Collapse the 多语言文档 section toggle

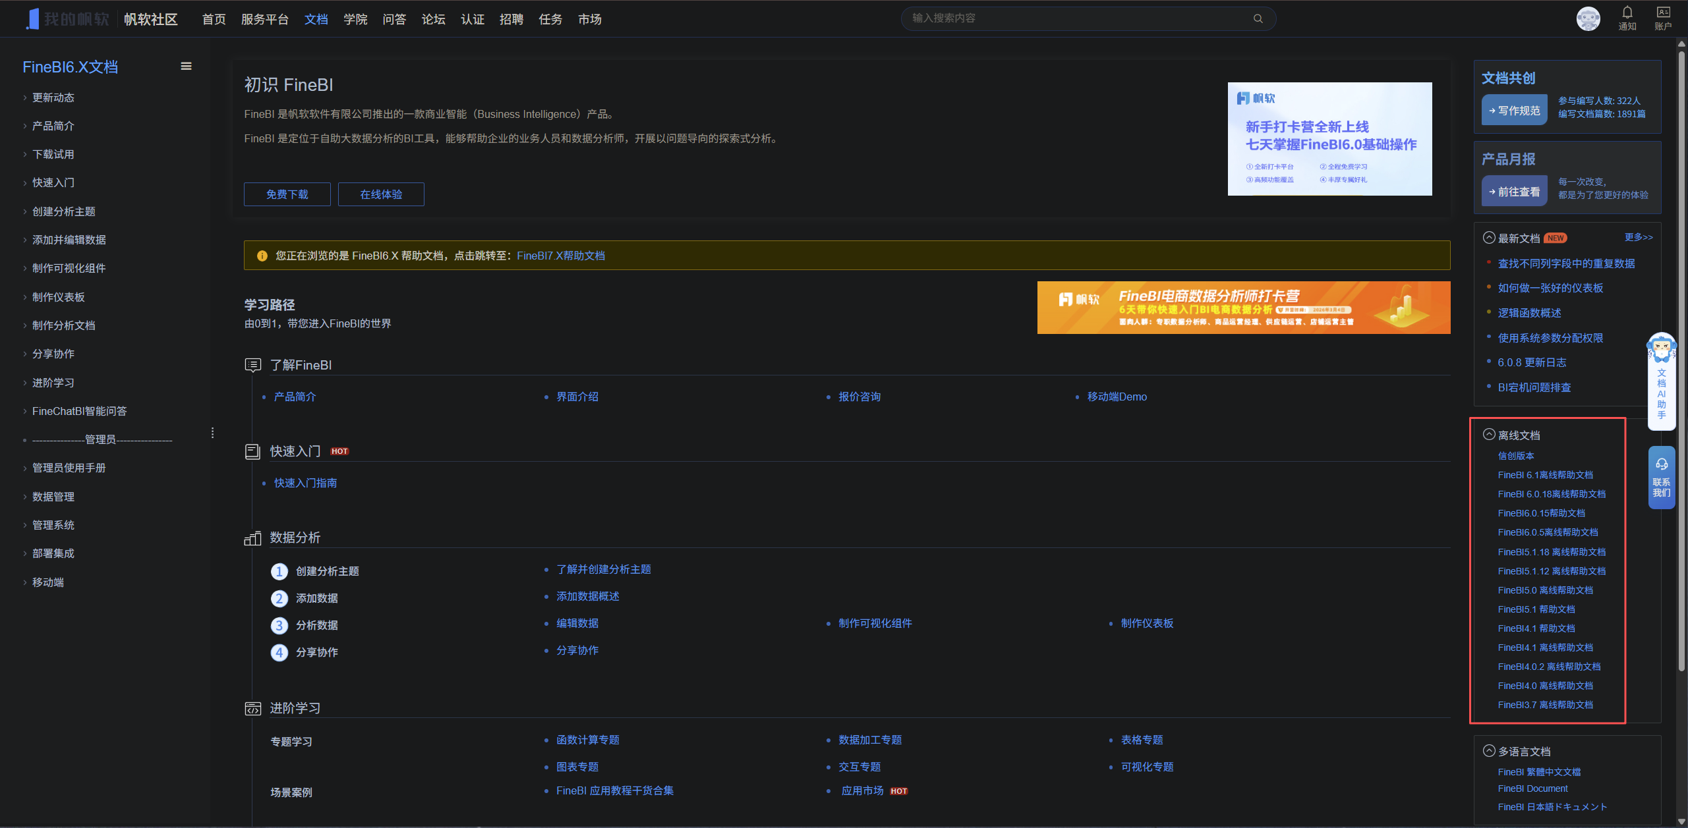(x=1488, y=750)
